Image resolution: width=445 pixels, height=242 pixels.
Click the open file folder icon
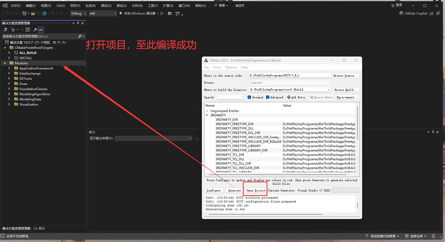(33, 13)
